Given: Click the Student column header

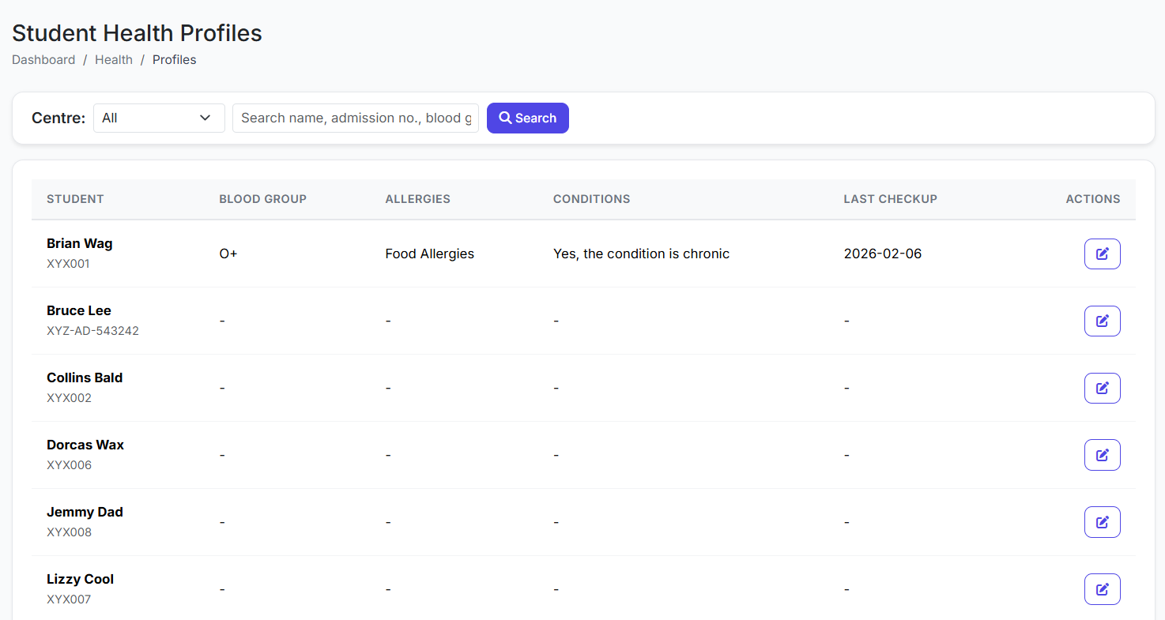Looking at the screenshot, I should point(75,199).
